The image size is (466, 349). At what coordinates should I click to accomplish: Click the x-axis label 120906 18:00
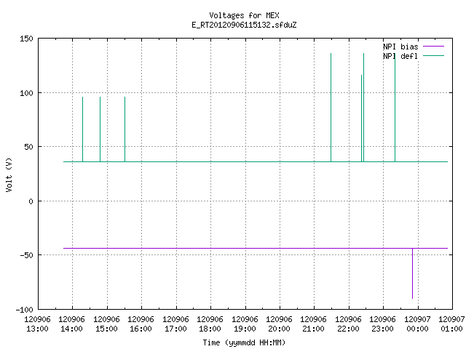point(210,324)
